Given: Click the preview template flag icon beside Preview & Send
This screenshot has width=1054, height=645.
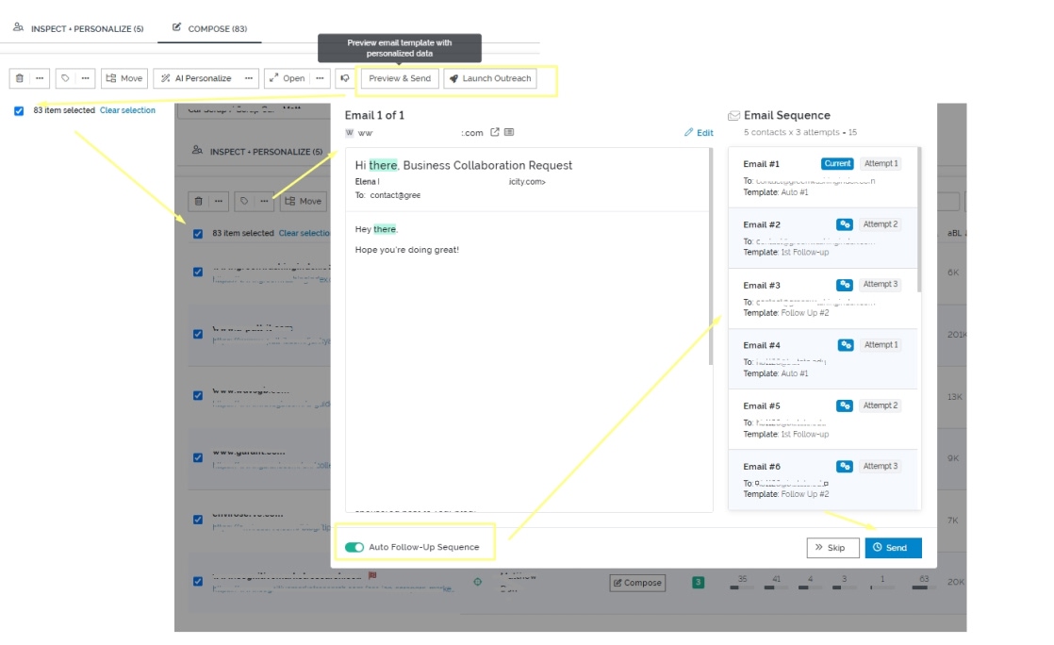Looking at the screenshot, I should point(345,78).
